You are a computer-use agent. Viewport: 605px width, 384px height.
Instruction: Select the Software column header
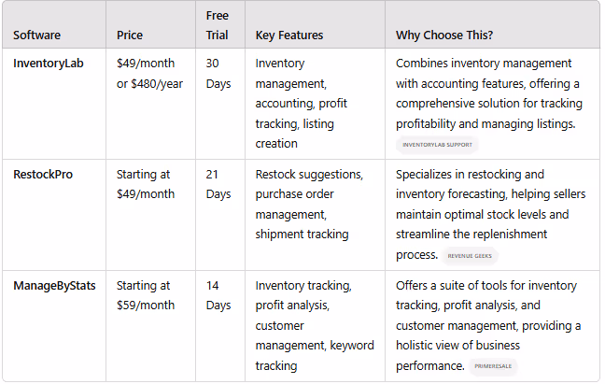click(x=36, y=36)
